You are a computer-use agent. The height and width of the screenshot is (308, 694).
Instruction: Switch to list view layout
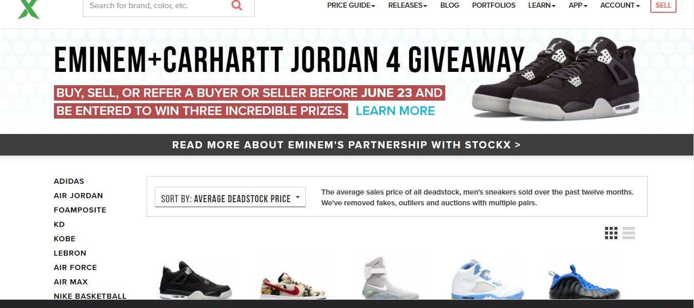pyautogui.click(x=629, y=233)
